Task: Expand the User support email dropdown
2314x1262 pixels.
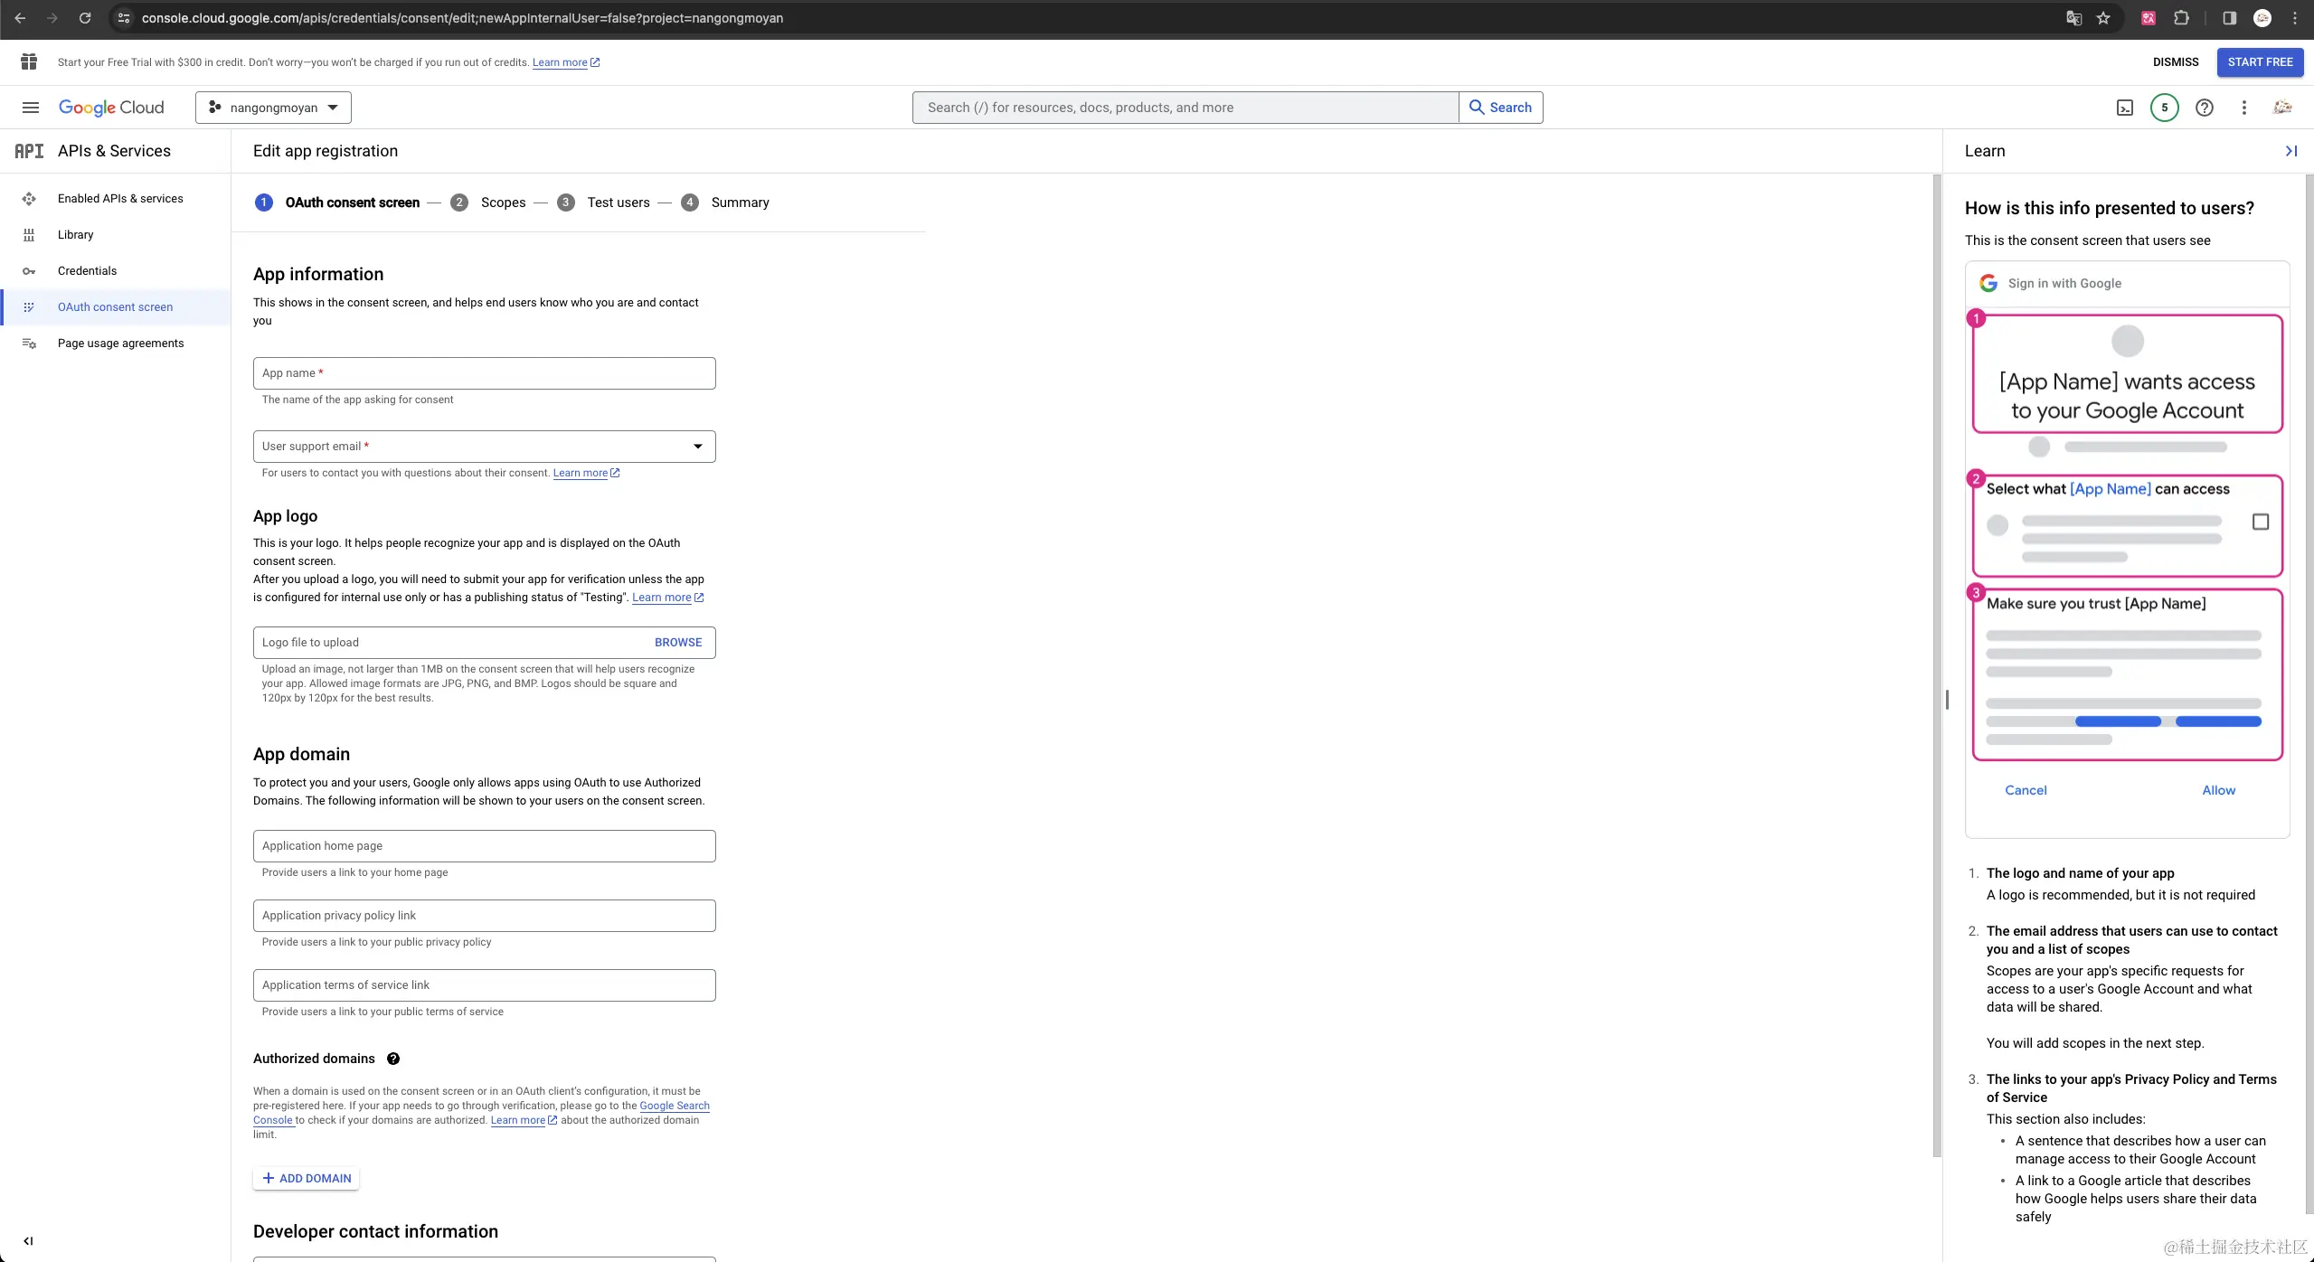Action: [697, 447]
